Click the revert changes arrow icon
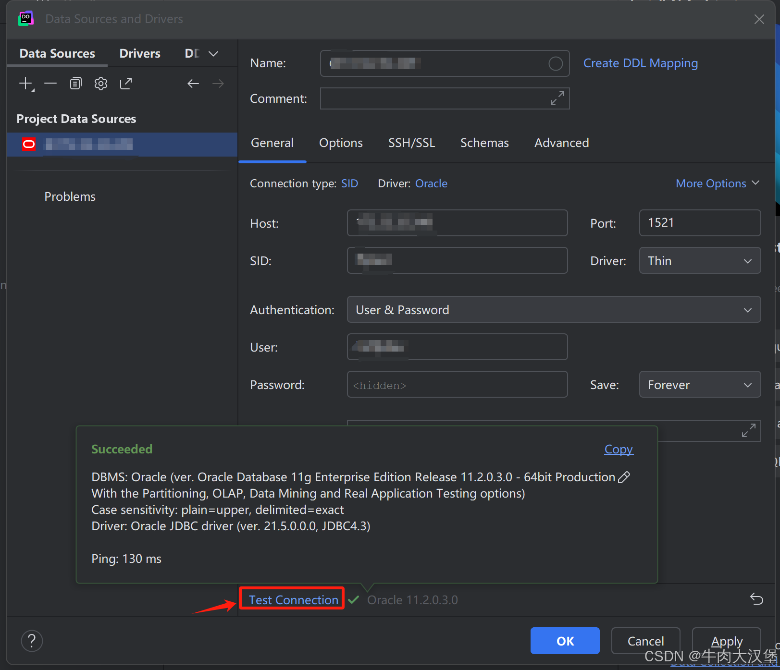 [756, 599]
